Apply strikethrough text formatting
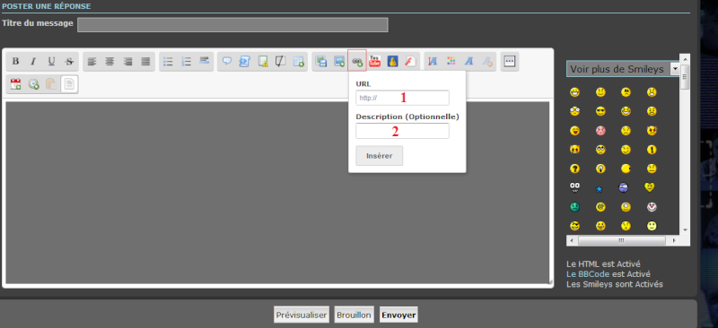 [69, 61]
